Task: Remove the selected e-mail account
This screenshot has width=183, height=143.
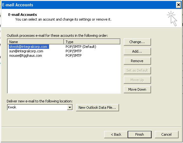Action: pos(137,61)
